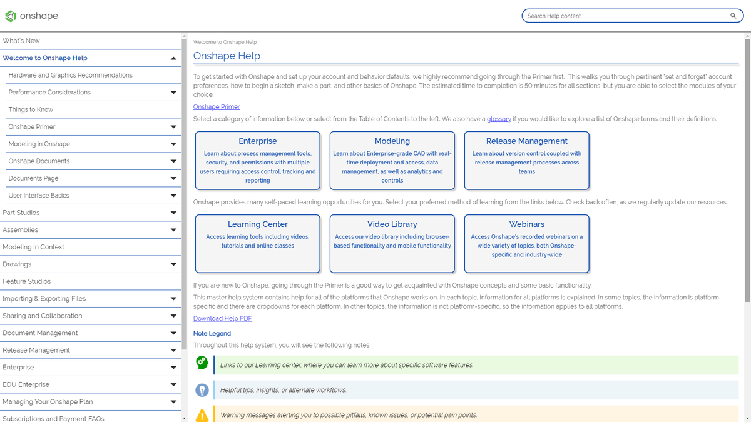This screenshot has width=751, height=422.
Task: Expand Performance Considerations arrow
Action: coord(173,93)
